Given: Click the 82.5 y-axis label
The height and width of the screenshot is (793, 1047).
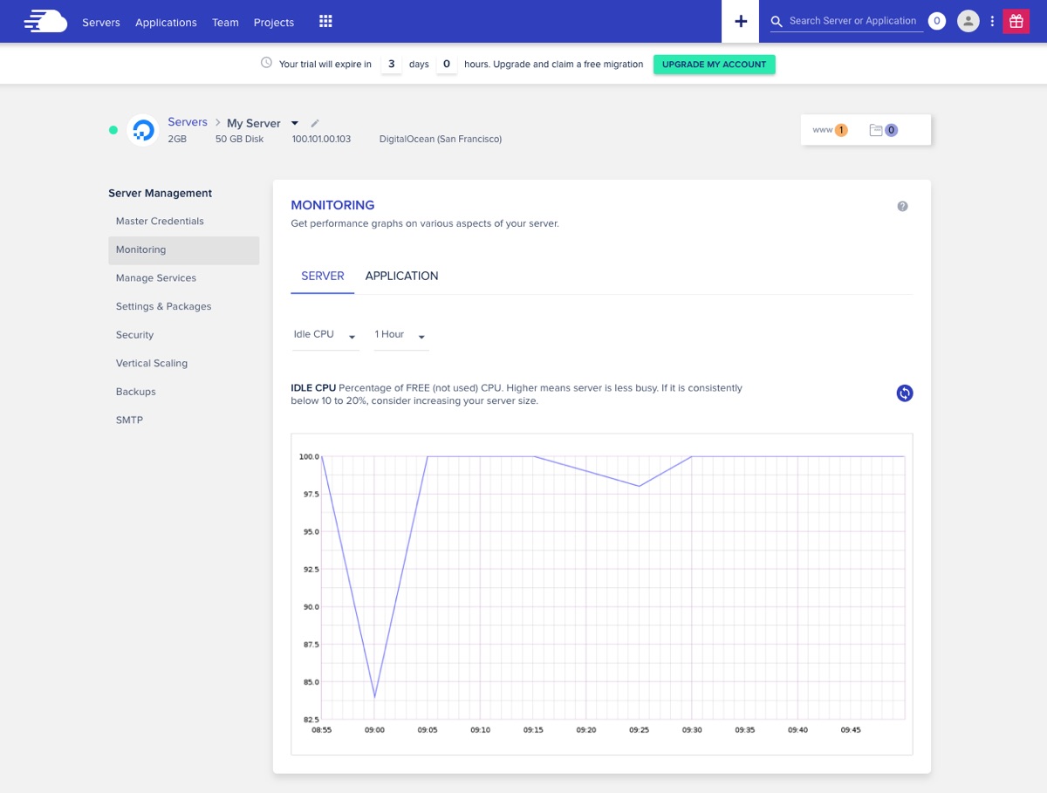Looking at the screenshot, I should coord(310,720).
